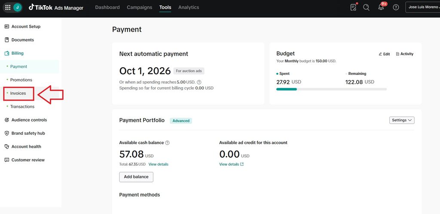Open Promotions under Billing
440x214 pixels.
coord(21,80)
